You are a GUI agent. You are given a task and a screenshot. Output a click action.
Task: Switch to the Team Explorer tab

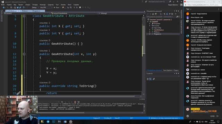[x=171, y=70]
